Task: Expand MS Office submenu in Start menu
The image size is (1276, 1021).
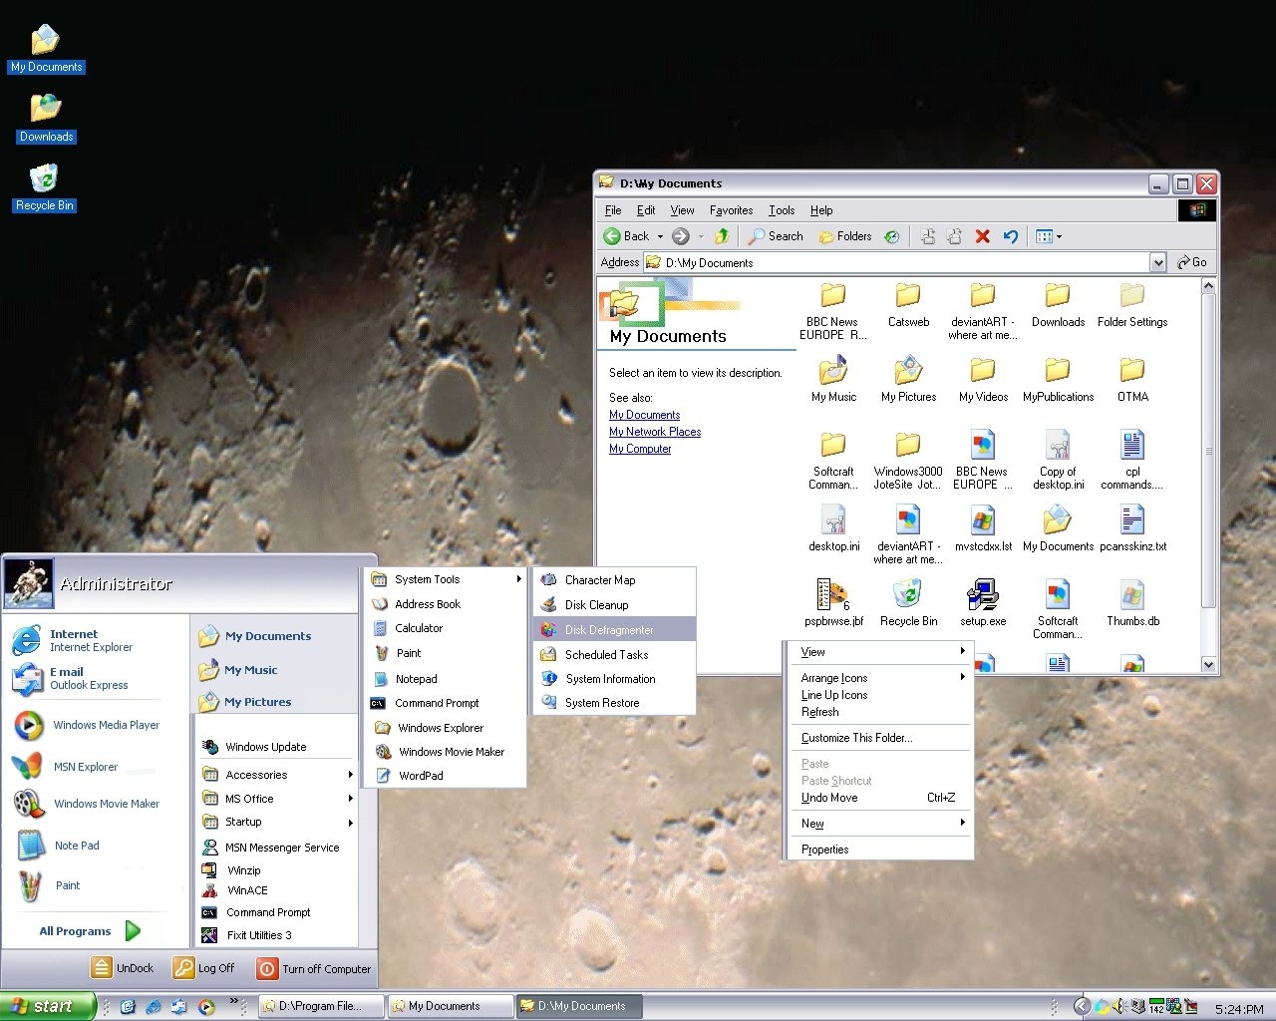Action: tap(277, 799)
